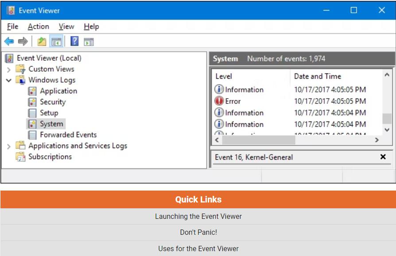The image size is (396, 256).
Task: Select the Forwarded Events log
Action: click(68, 135)
